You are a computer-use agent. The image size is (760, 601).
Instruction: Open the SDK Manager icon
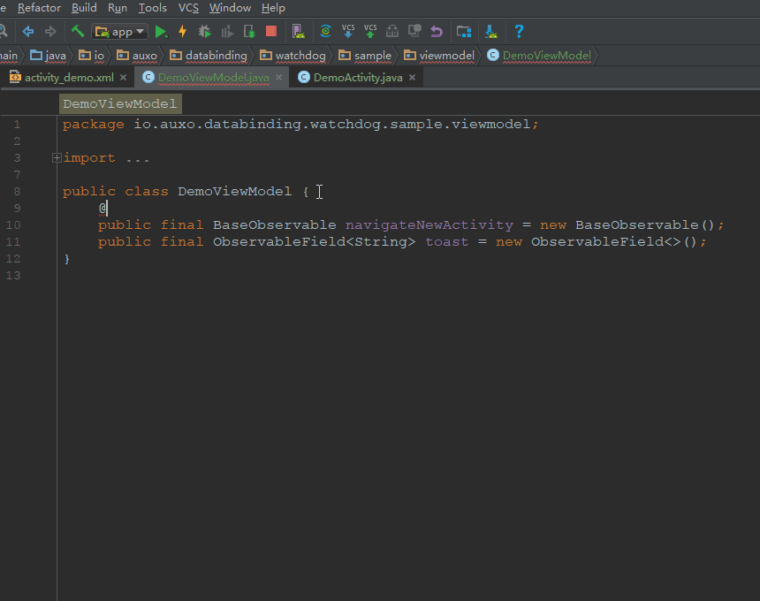tap(491, 32)
